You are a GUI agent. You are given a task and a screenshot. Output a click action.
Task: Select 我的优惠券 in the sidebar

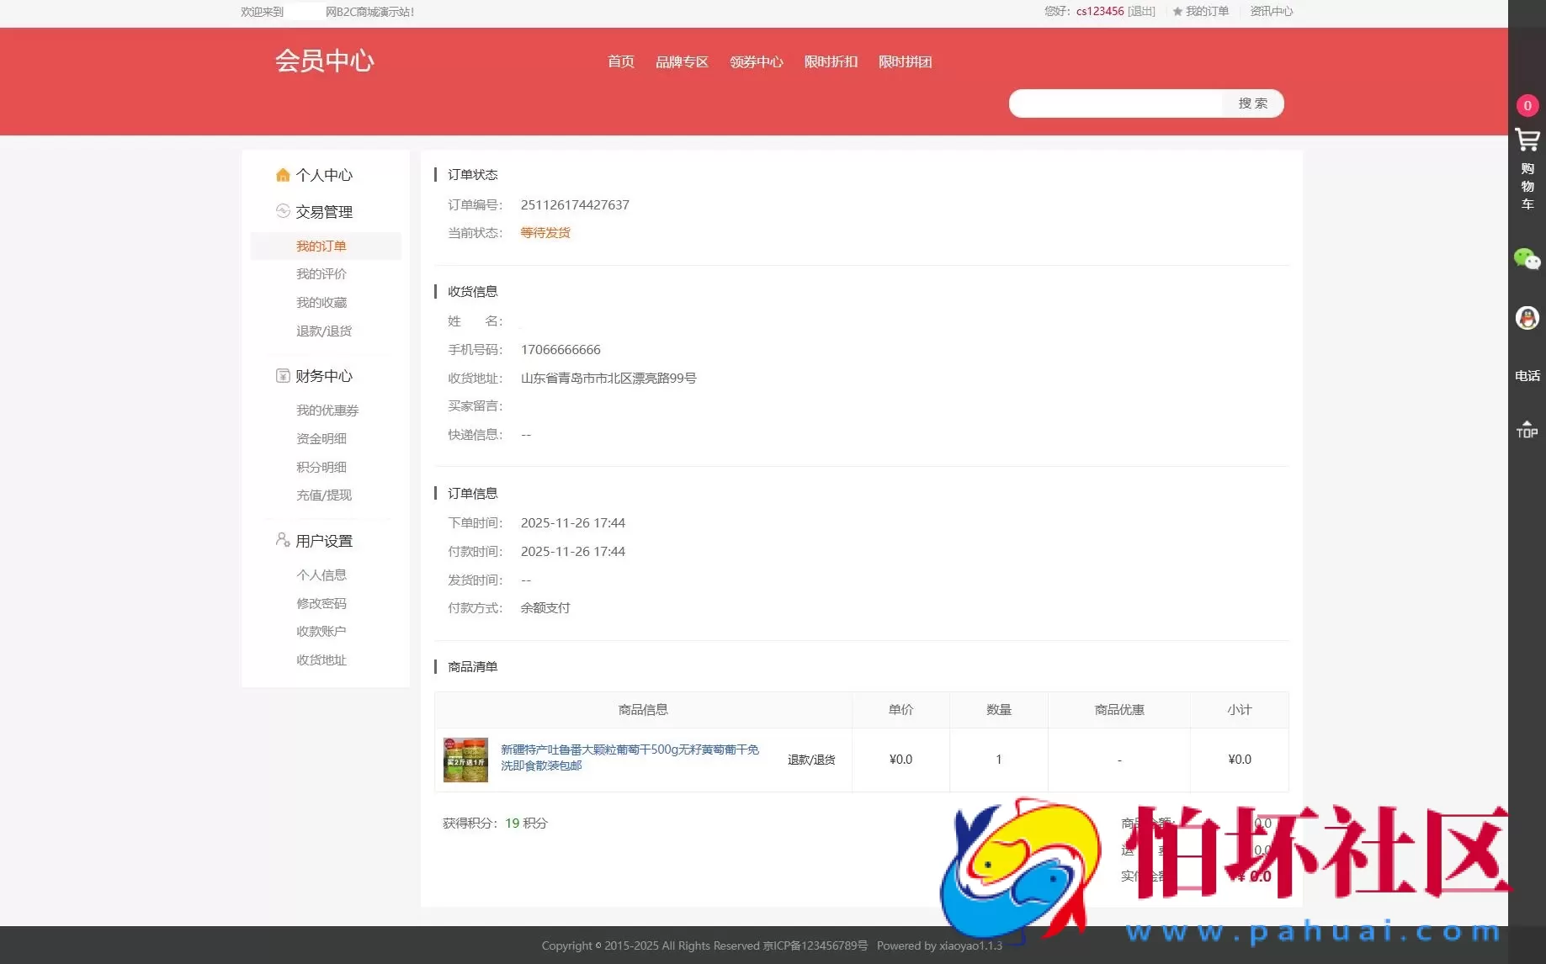(327, 410)
